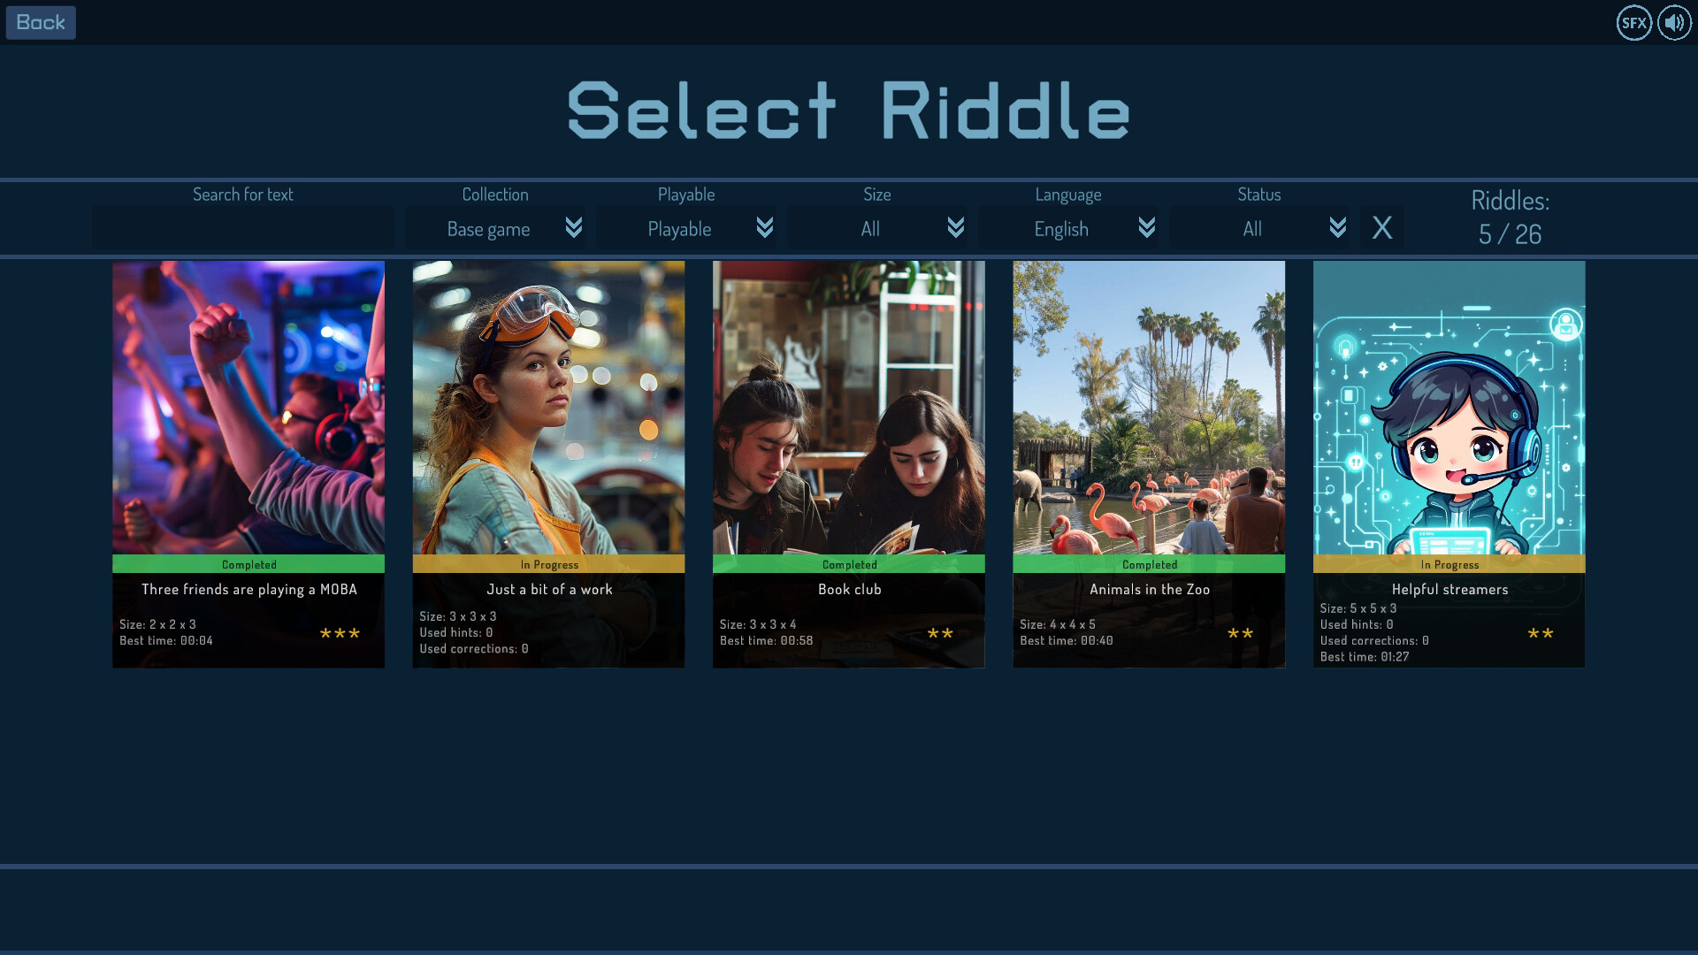Viewport: 1698px width, 955px height.
Task: Select the Three friends MOBA riddle image
Action: tap(249, 407)
